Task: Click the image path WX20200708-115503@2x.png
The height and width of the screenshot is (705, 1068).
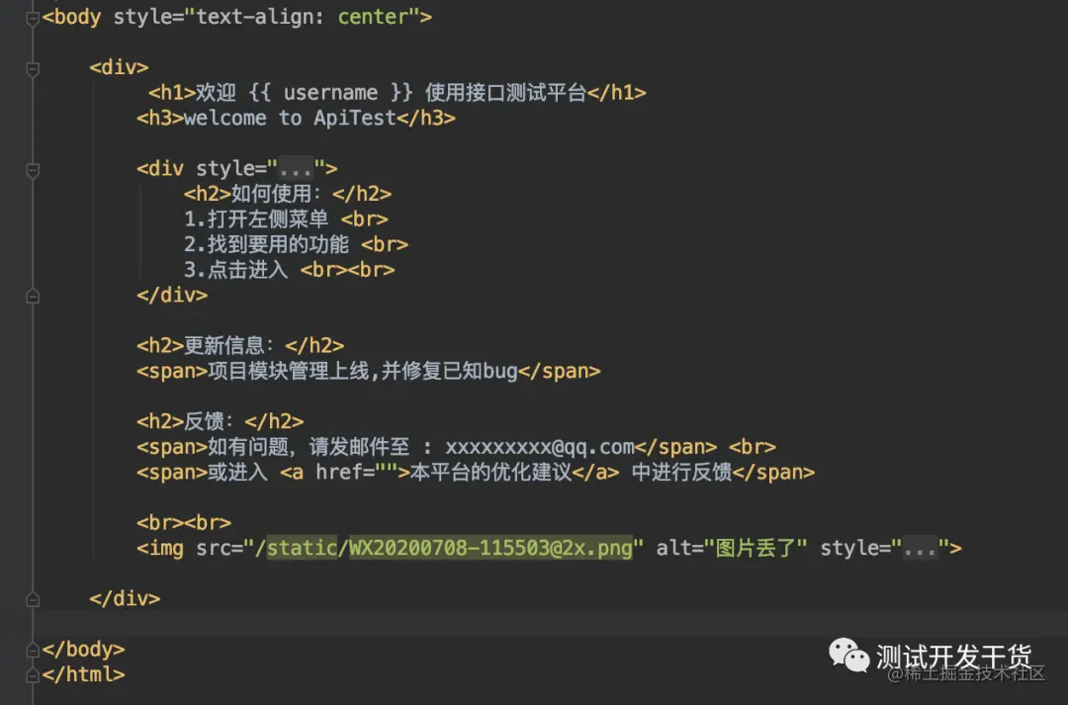Action: [490, 548]
